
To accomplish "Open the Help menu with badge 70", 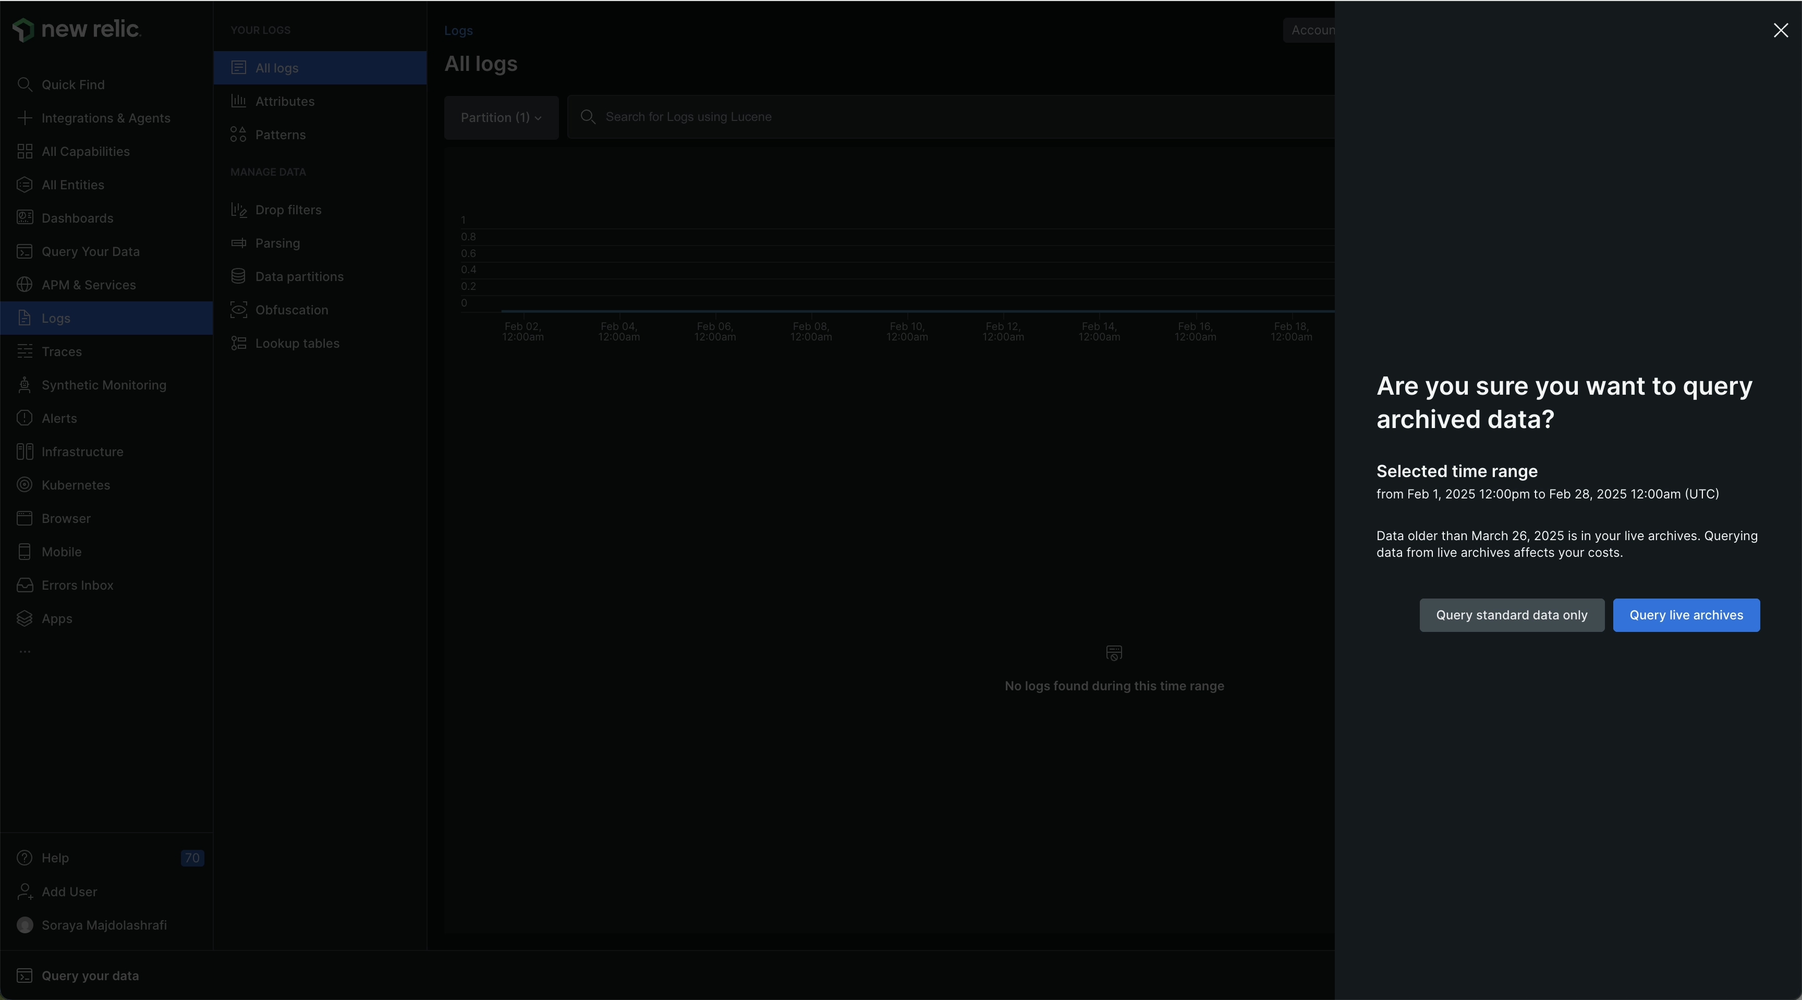I will coord(55,858).
